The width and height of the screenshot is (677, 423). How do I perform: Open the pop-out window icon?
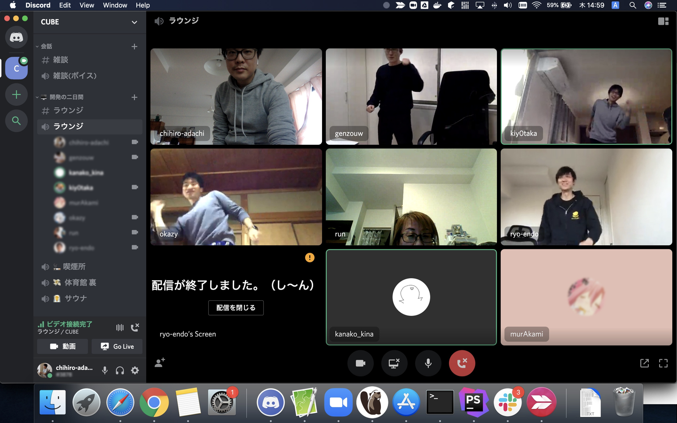(645, 363)
